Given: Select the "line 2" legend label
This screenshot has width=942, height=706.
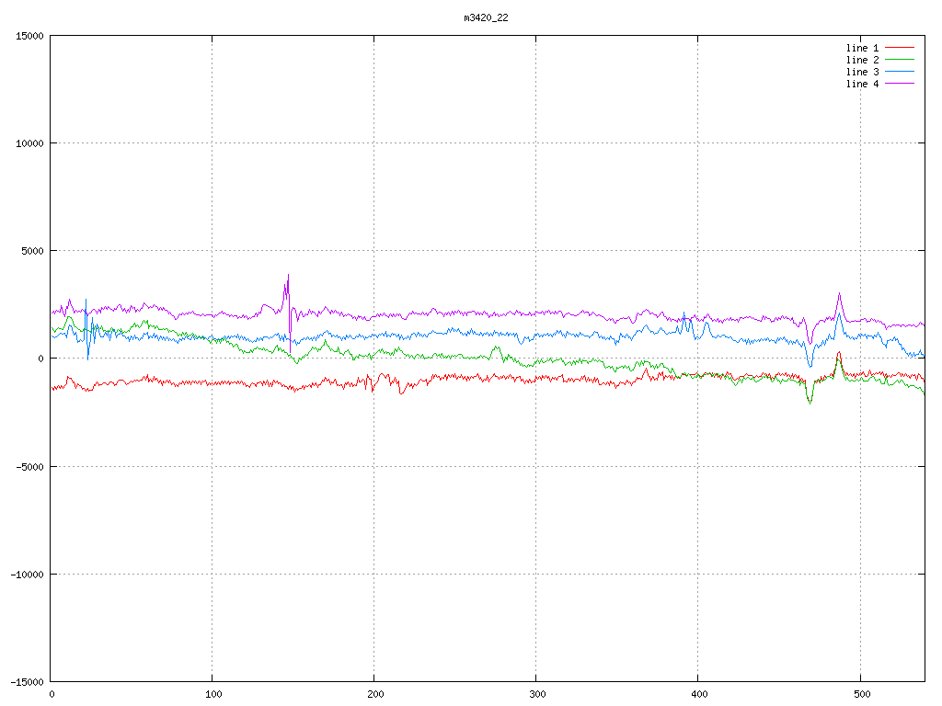Looking at the screenshot, I should click(x=862, y=60).
